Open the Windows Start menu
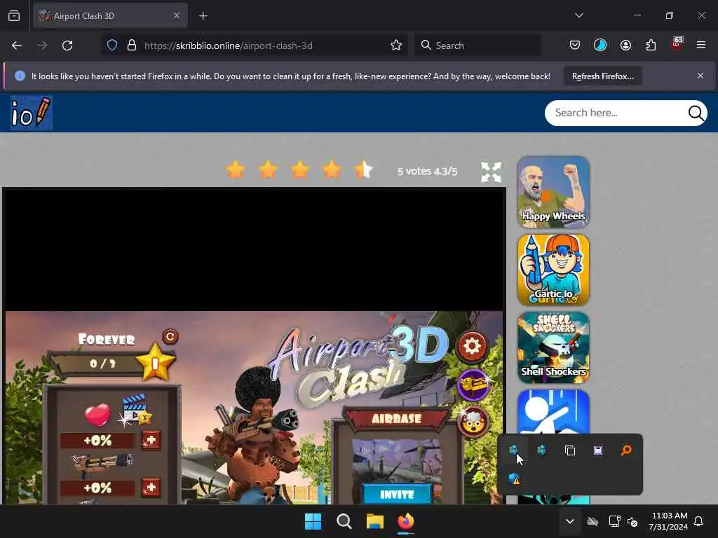Screen dimensions: 718x538 [x=313, y=521]
